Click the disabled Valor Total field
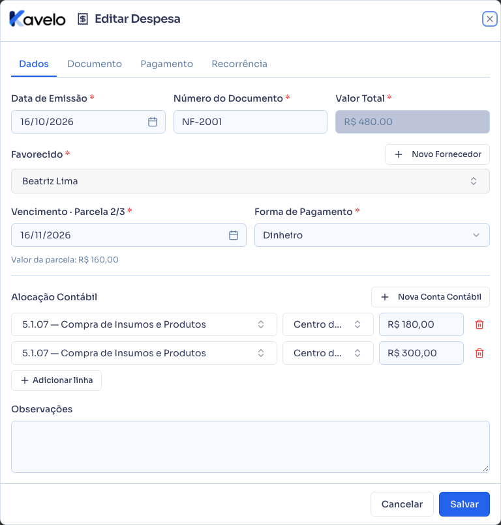 point(412,122)
